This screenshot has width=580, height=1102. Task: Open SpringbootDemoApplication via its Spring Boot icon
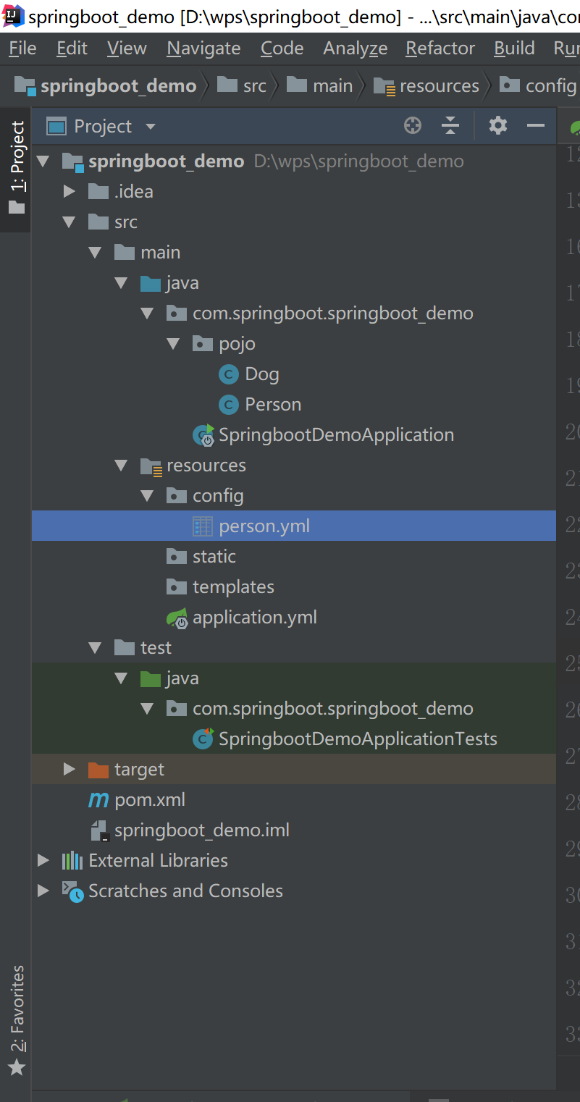point(202,434)
